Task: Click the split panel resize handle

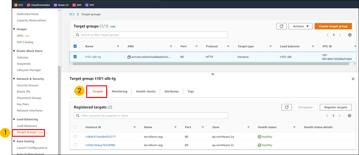Action: 213,74
